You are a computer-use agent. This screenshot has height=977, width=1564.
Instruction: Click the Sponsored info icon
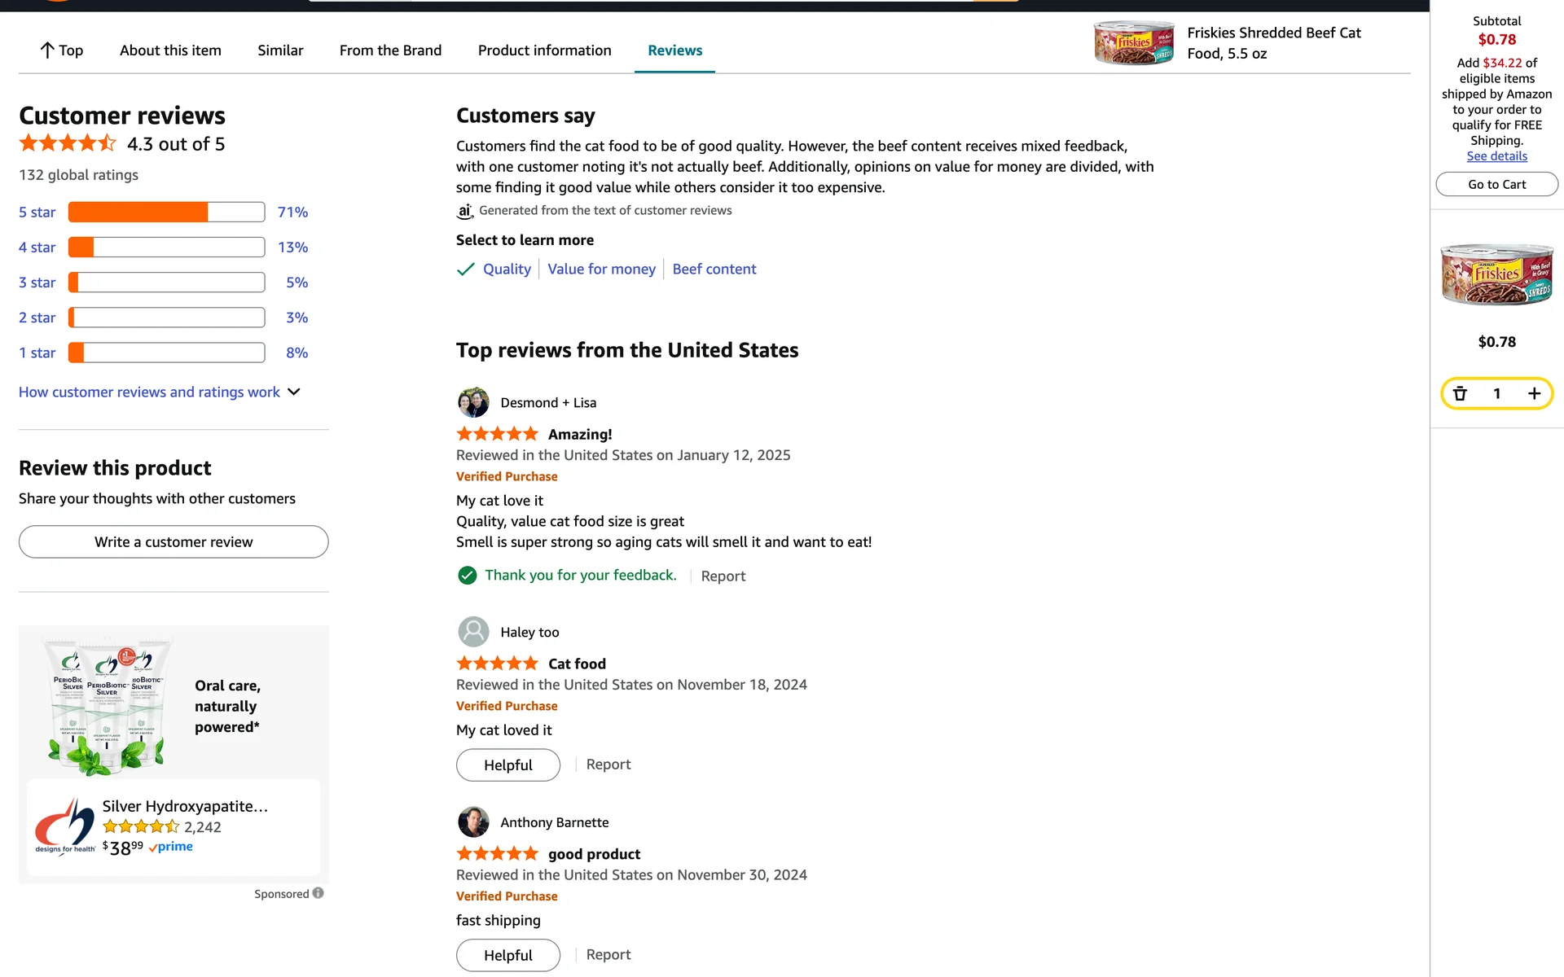(x=319, y=893)
